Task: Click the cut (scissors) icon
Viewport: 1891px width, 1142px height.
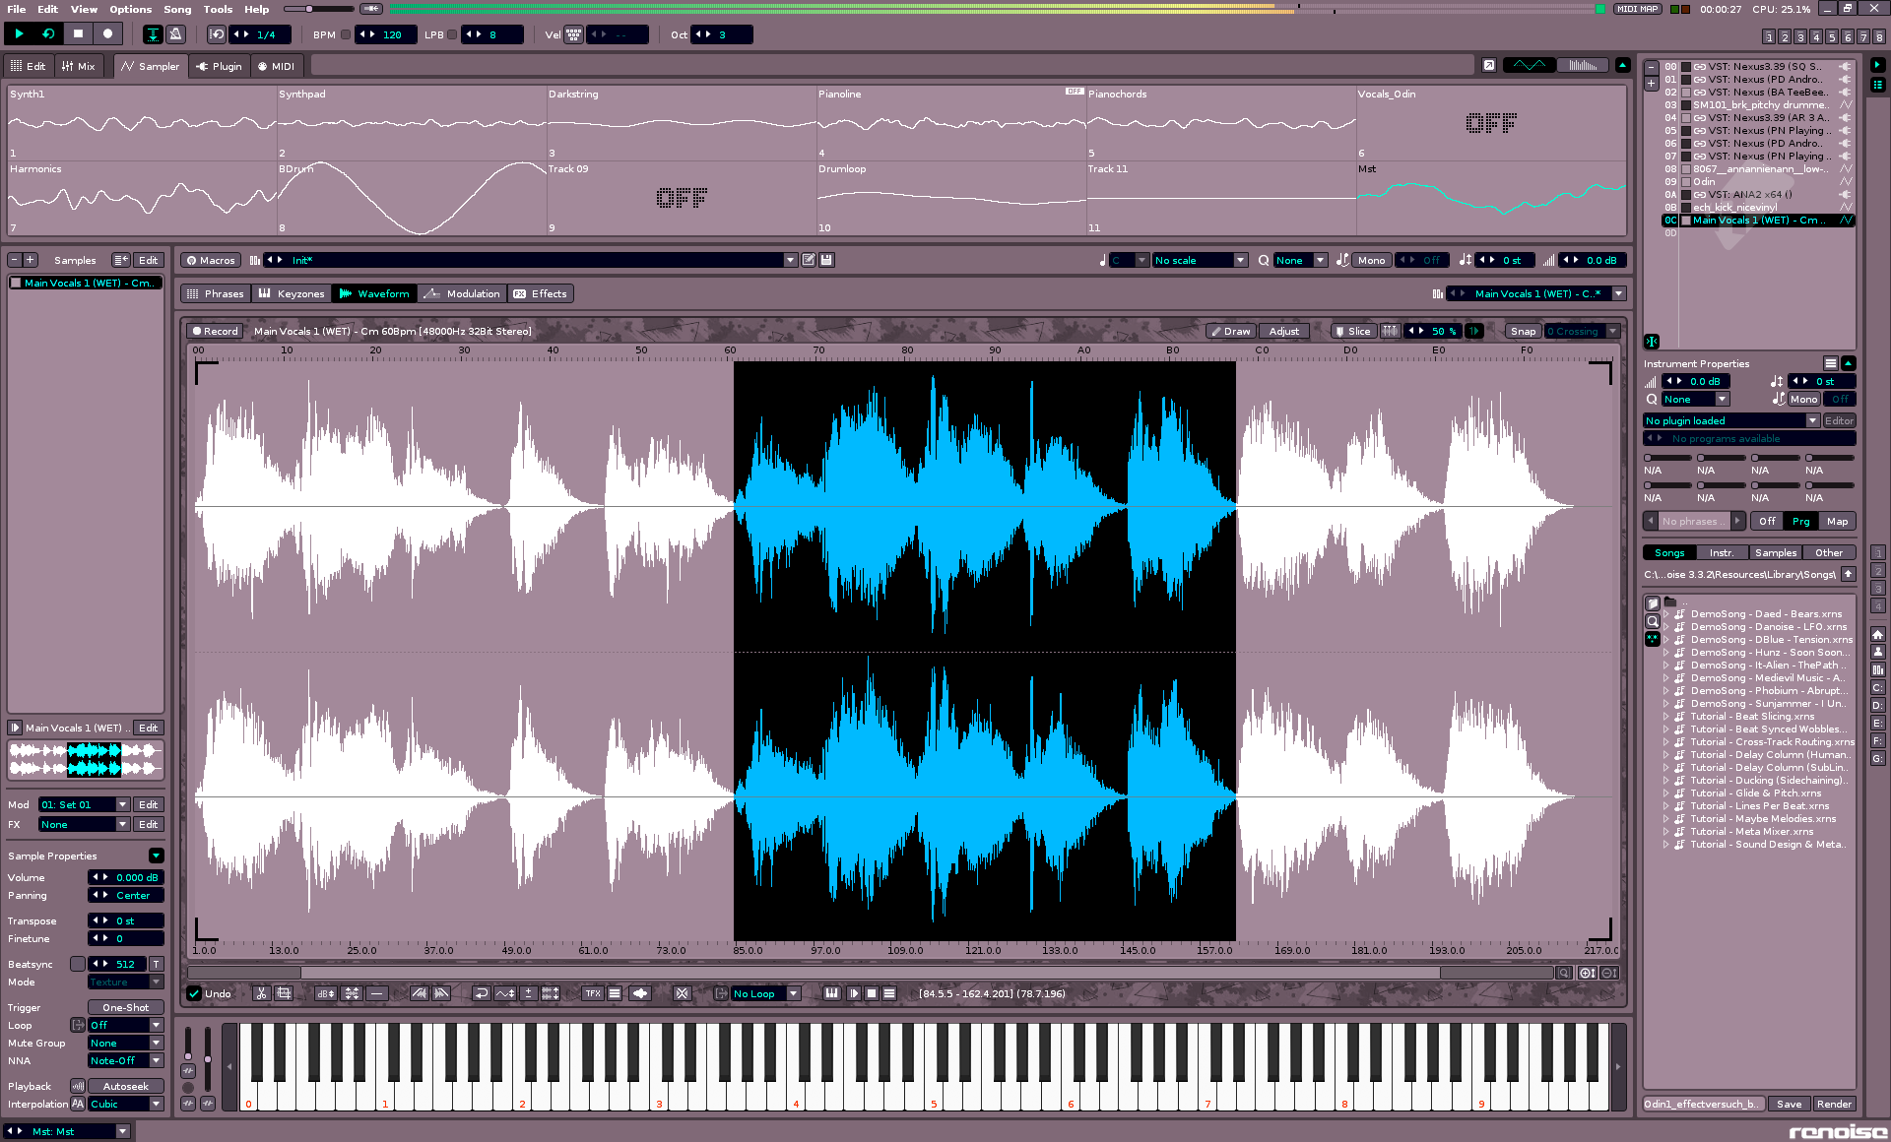Action: point(261,993)
